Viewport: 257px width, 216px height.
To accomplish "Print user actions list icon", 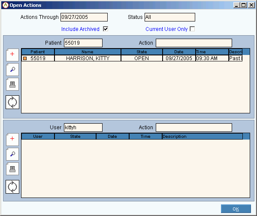I will 12,169.
